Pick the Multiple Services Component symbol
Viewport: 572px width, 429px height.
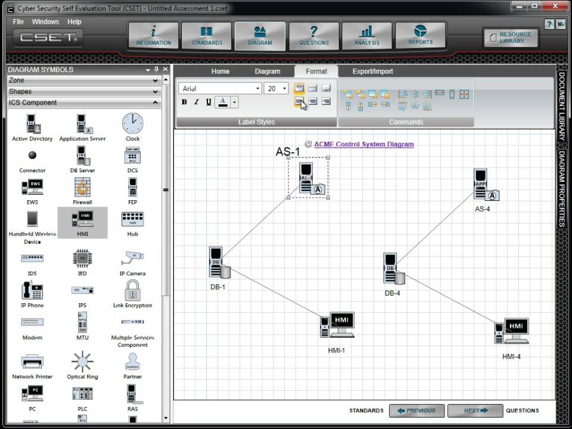pos(132,332)
